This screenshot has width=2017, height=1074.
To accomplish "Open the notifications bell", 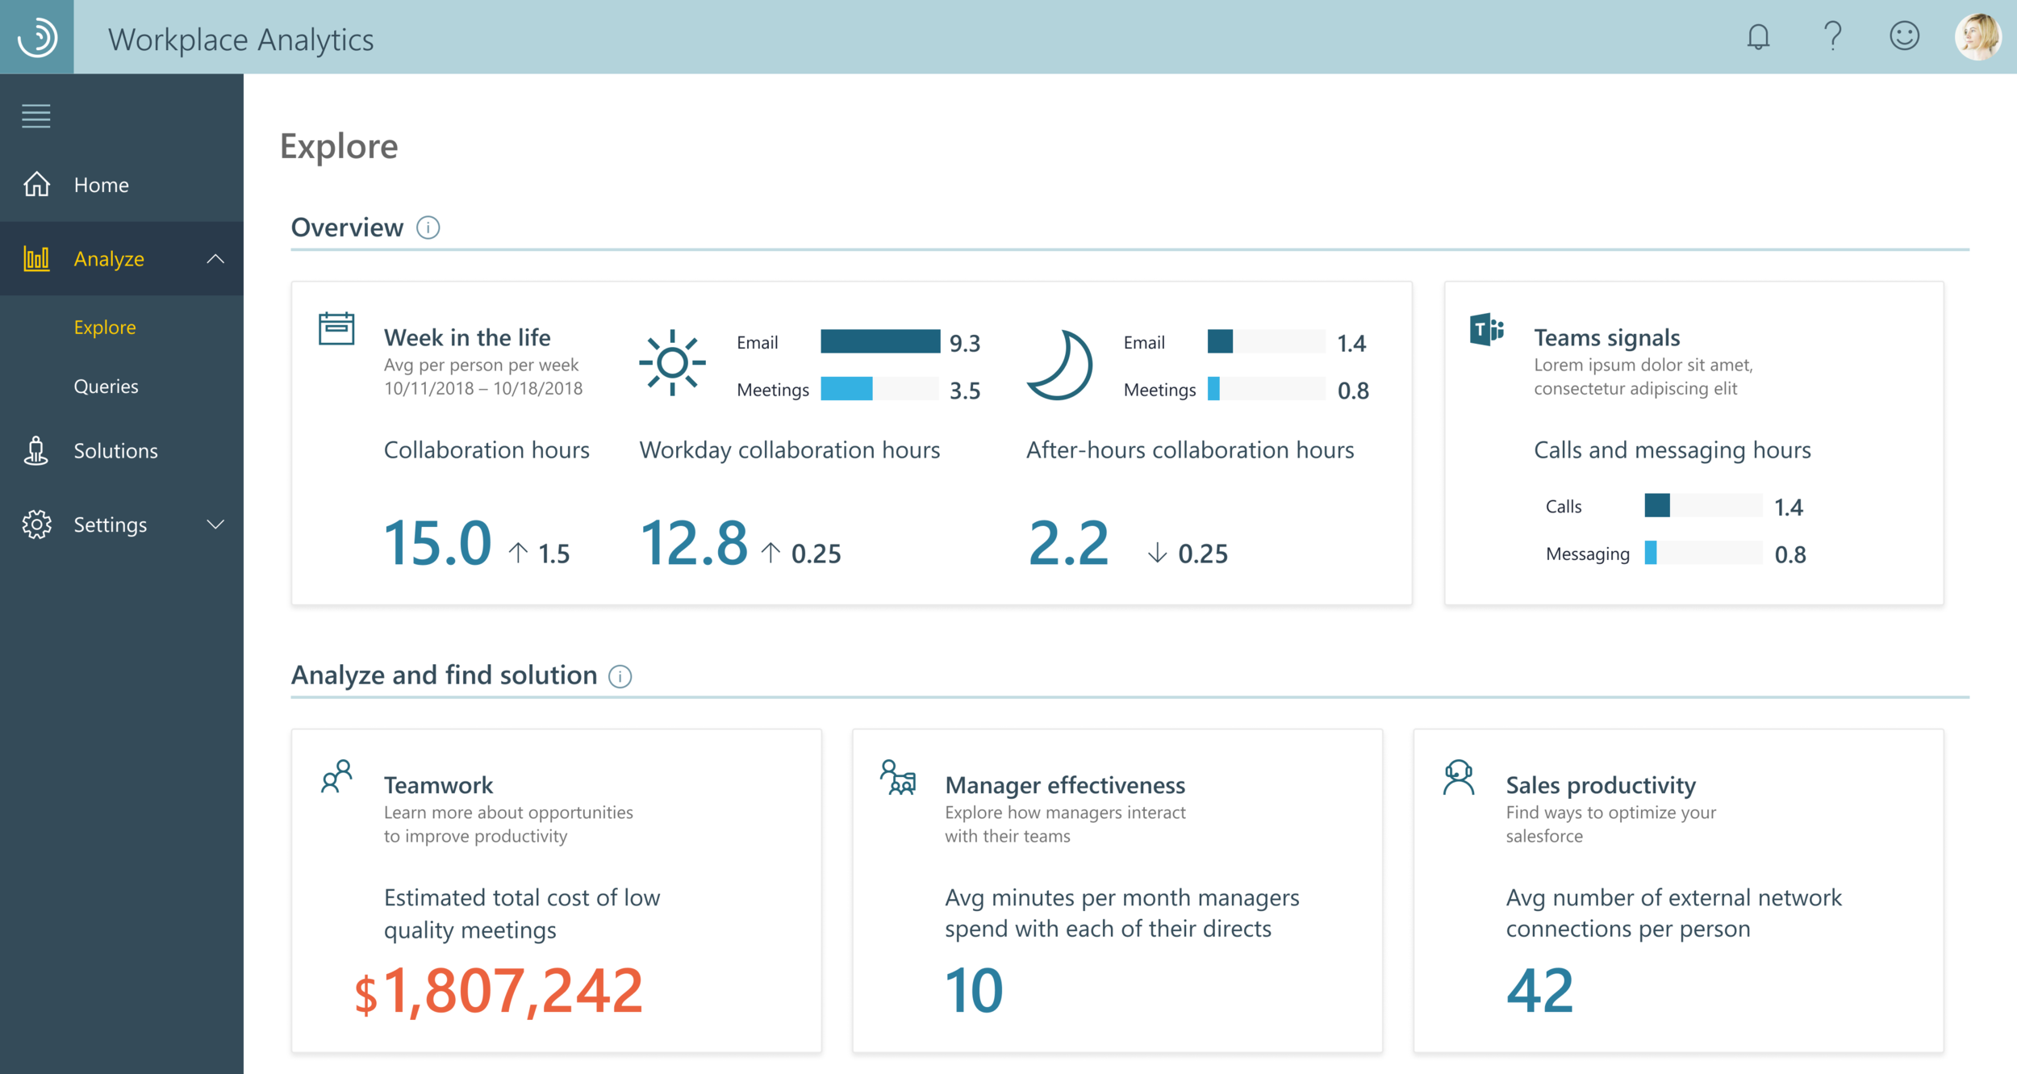I will [x=1758, y=37].
